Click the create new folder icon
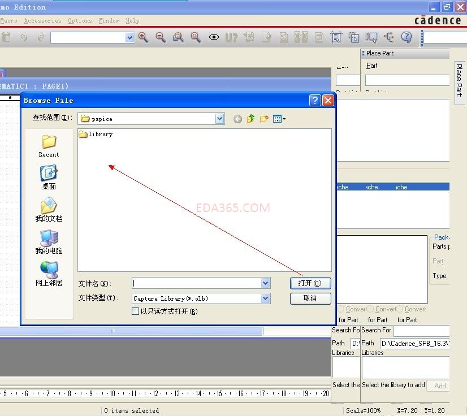Viewport: 467px width, 416px height. pyautogui.click(x=264, y=119)
